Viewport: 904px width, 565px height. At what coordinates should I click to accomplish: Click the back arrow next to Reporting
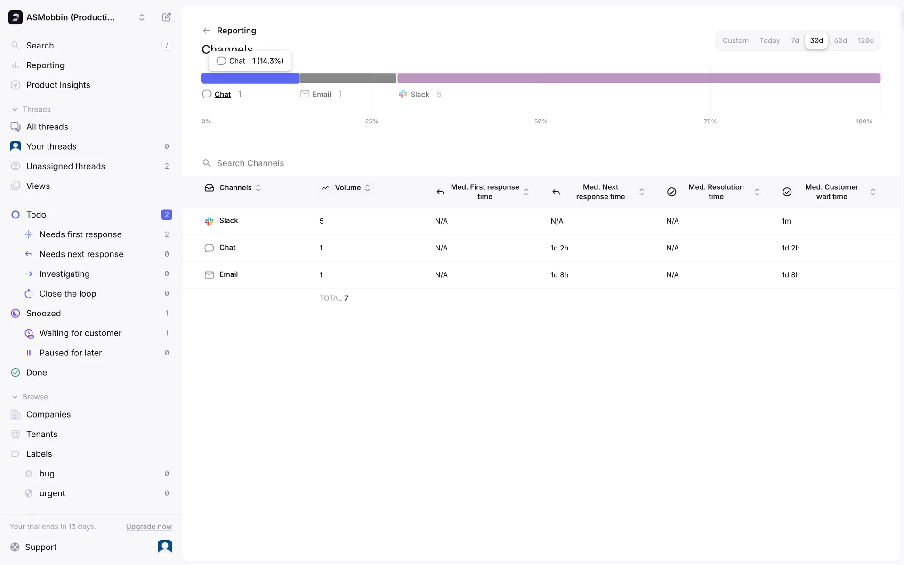206,31
